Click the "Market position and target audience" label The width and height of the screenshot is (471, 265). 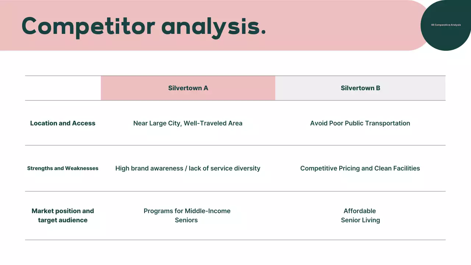click(x=63, y=215)
